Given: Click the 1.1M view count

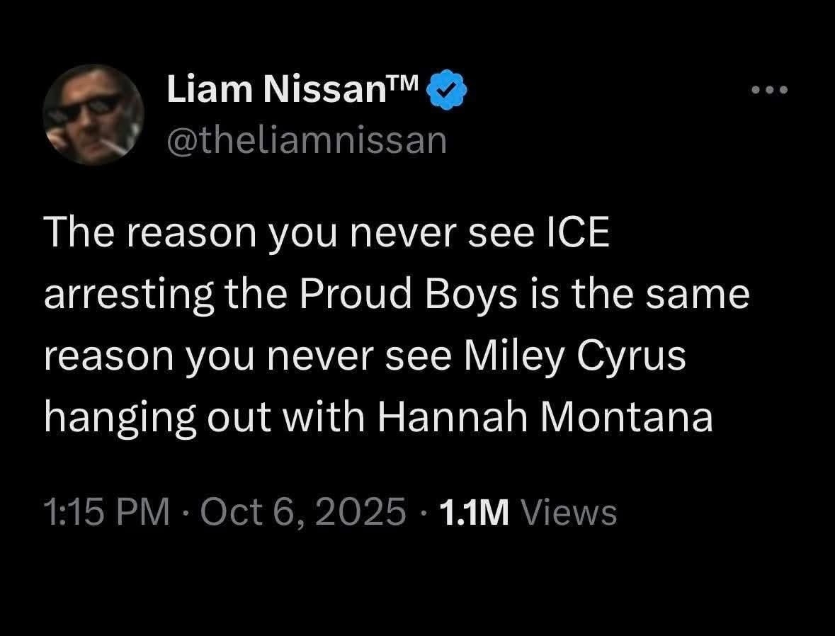Looking at the screenshot, I should [474, 511].
